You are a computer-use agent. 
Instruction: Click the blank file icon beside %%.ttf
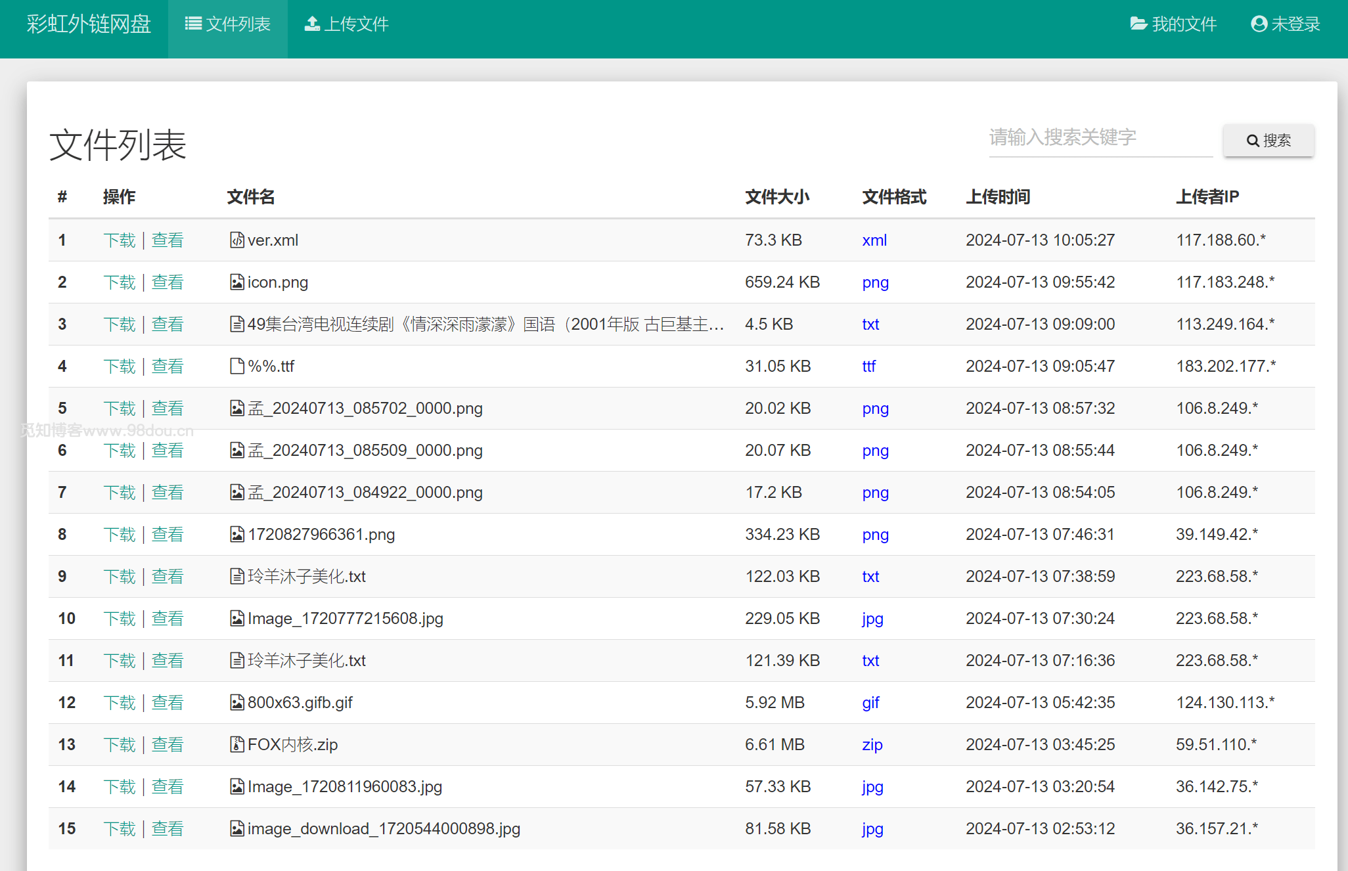click(x=237, y=367)
